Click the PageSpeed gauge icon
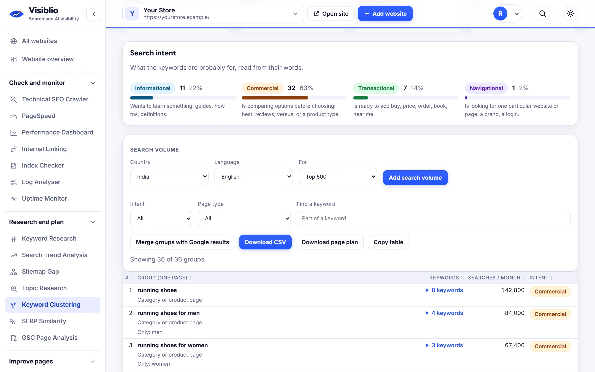Image resolution: width=595 pixels, height=372 pixels. pyautogui.click(x=13, y=116)
